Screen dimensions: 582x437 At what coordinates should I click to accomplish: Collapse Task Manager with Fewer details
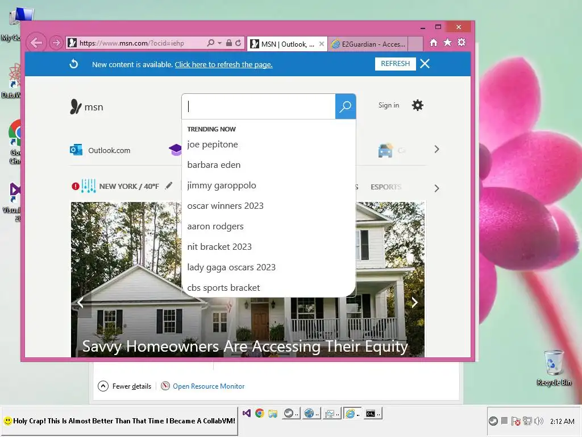(124, 386)
